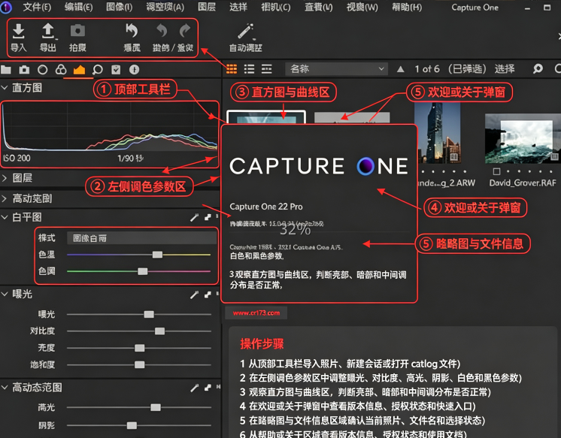
Task: Click adjusted badge on David_Grover.RAF thumbnail
Action: coord(554,156)
